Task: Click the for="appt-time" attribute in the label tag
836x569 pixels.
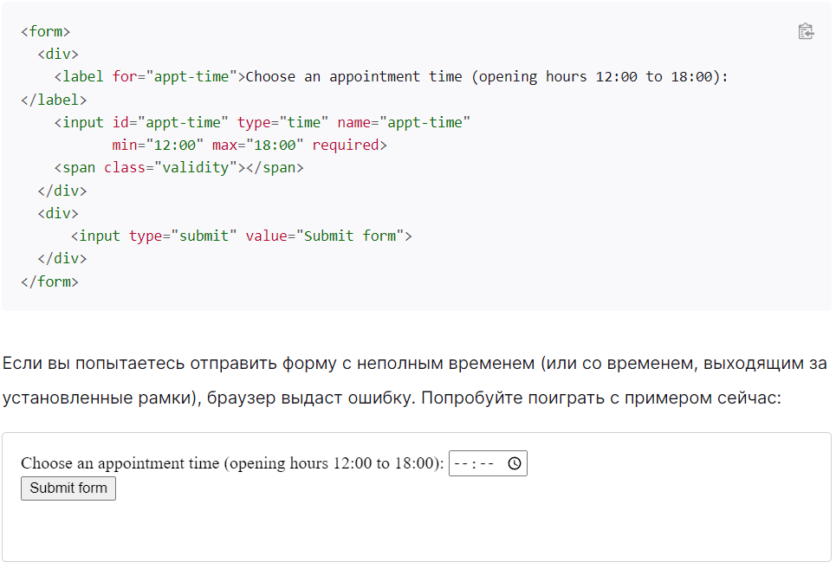Action: click(174, 77)
